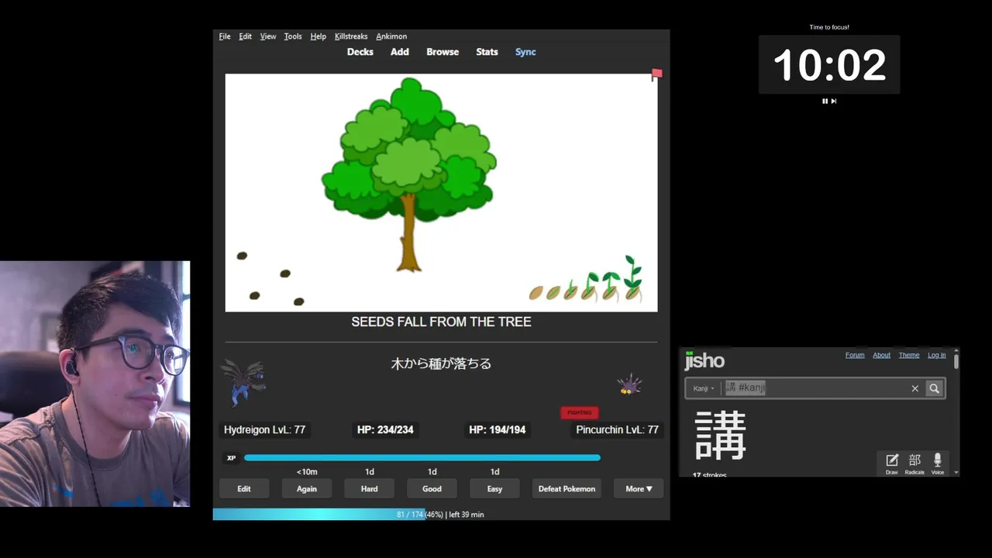This screenshot has height=558, width=992.
Task: Click the Pincurchin LvL: 77 label
Action: coord(617,429)
